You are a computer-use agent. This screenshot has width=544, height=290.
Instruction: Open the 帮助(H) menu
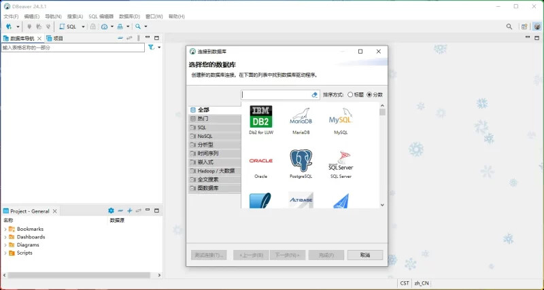pyautogui.click(x=177, y=16)
